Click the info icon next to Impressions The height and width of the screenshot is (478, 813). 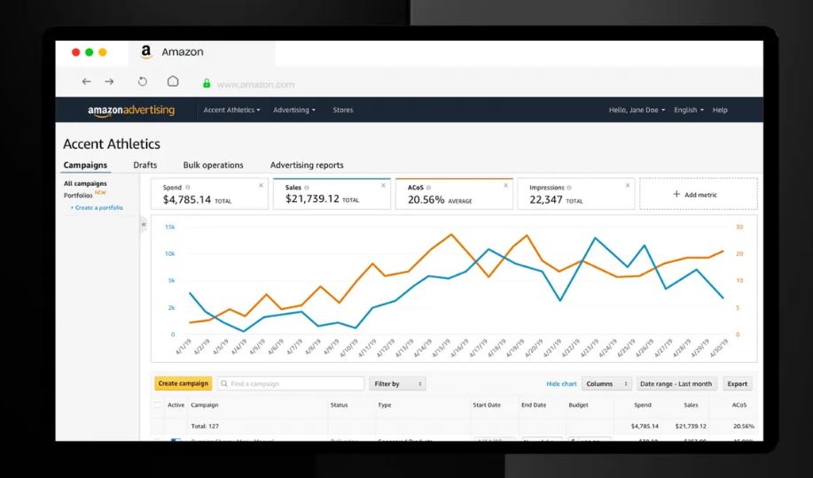tap(569, 188)
